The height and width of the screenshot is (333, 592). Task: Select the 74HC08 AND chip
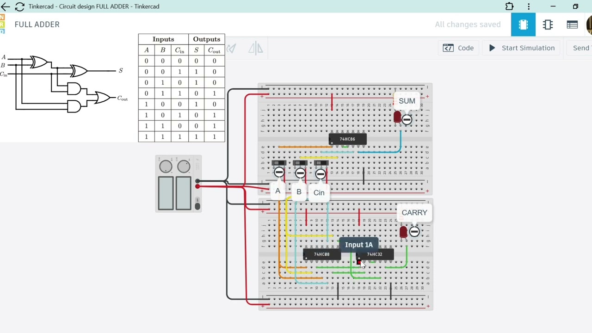[321, 254]
